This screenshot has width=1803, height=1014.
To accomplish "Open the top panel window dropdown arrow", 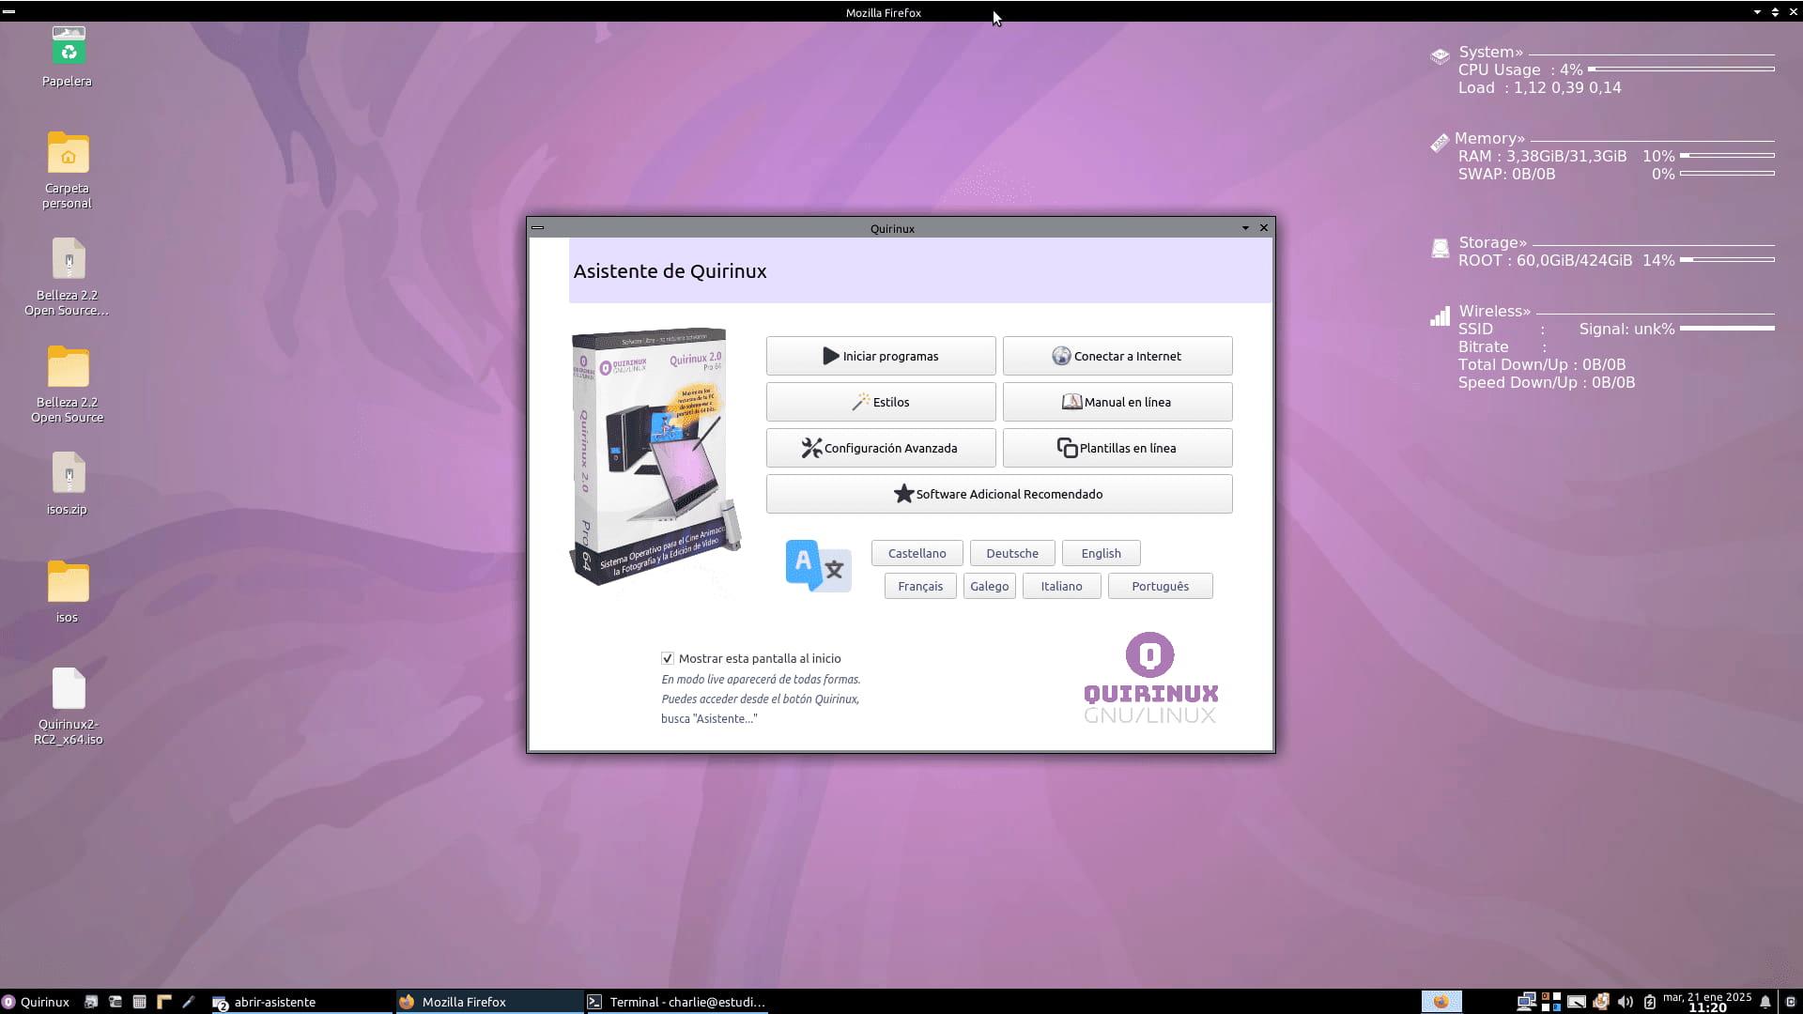I will click(x=1757, y=12).
